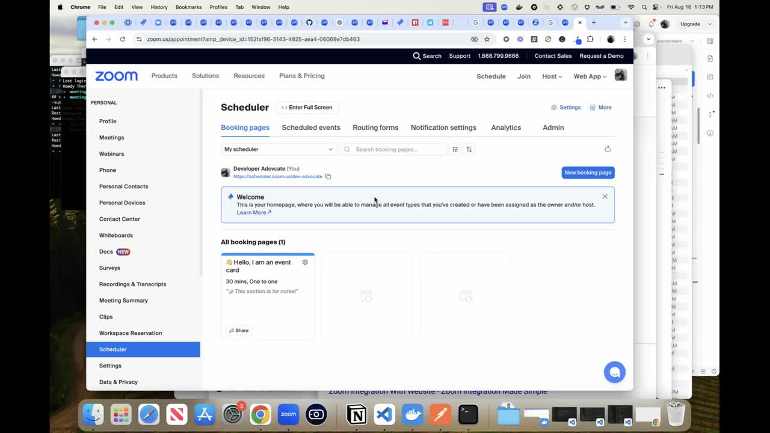Open App Store from the Dock
770x433 pixels.
tap(205, 414)
